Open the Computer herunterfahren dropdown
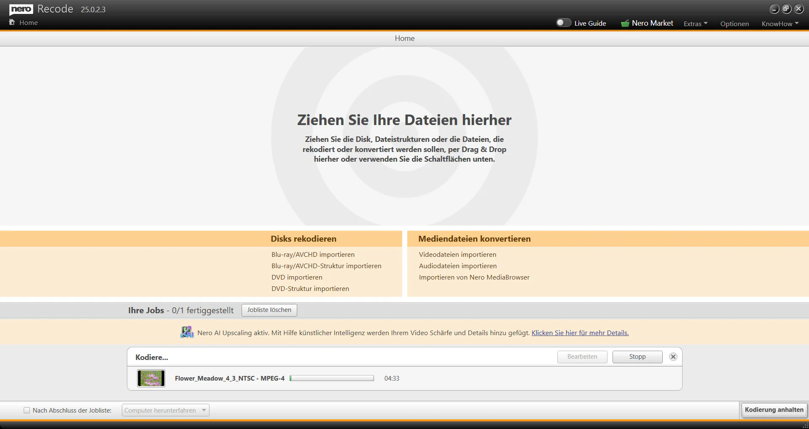Screen dimensions: 809x429 [x=166, y=410]
